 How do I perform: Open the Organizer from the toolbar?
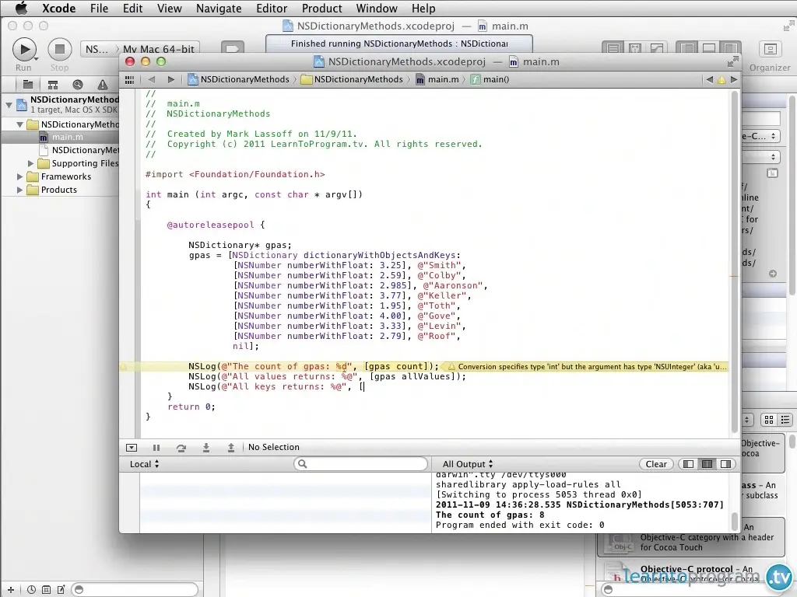click(x=770, y=50)
